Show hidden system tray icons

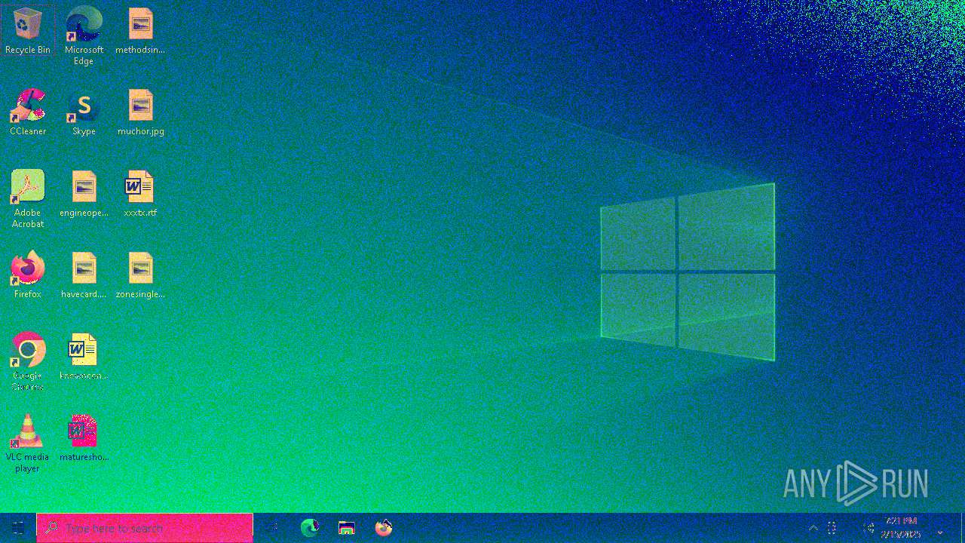(813, 529)
